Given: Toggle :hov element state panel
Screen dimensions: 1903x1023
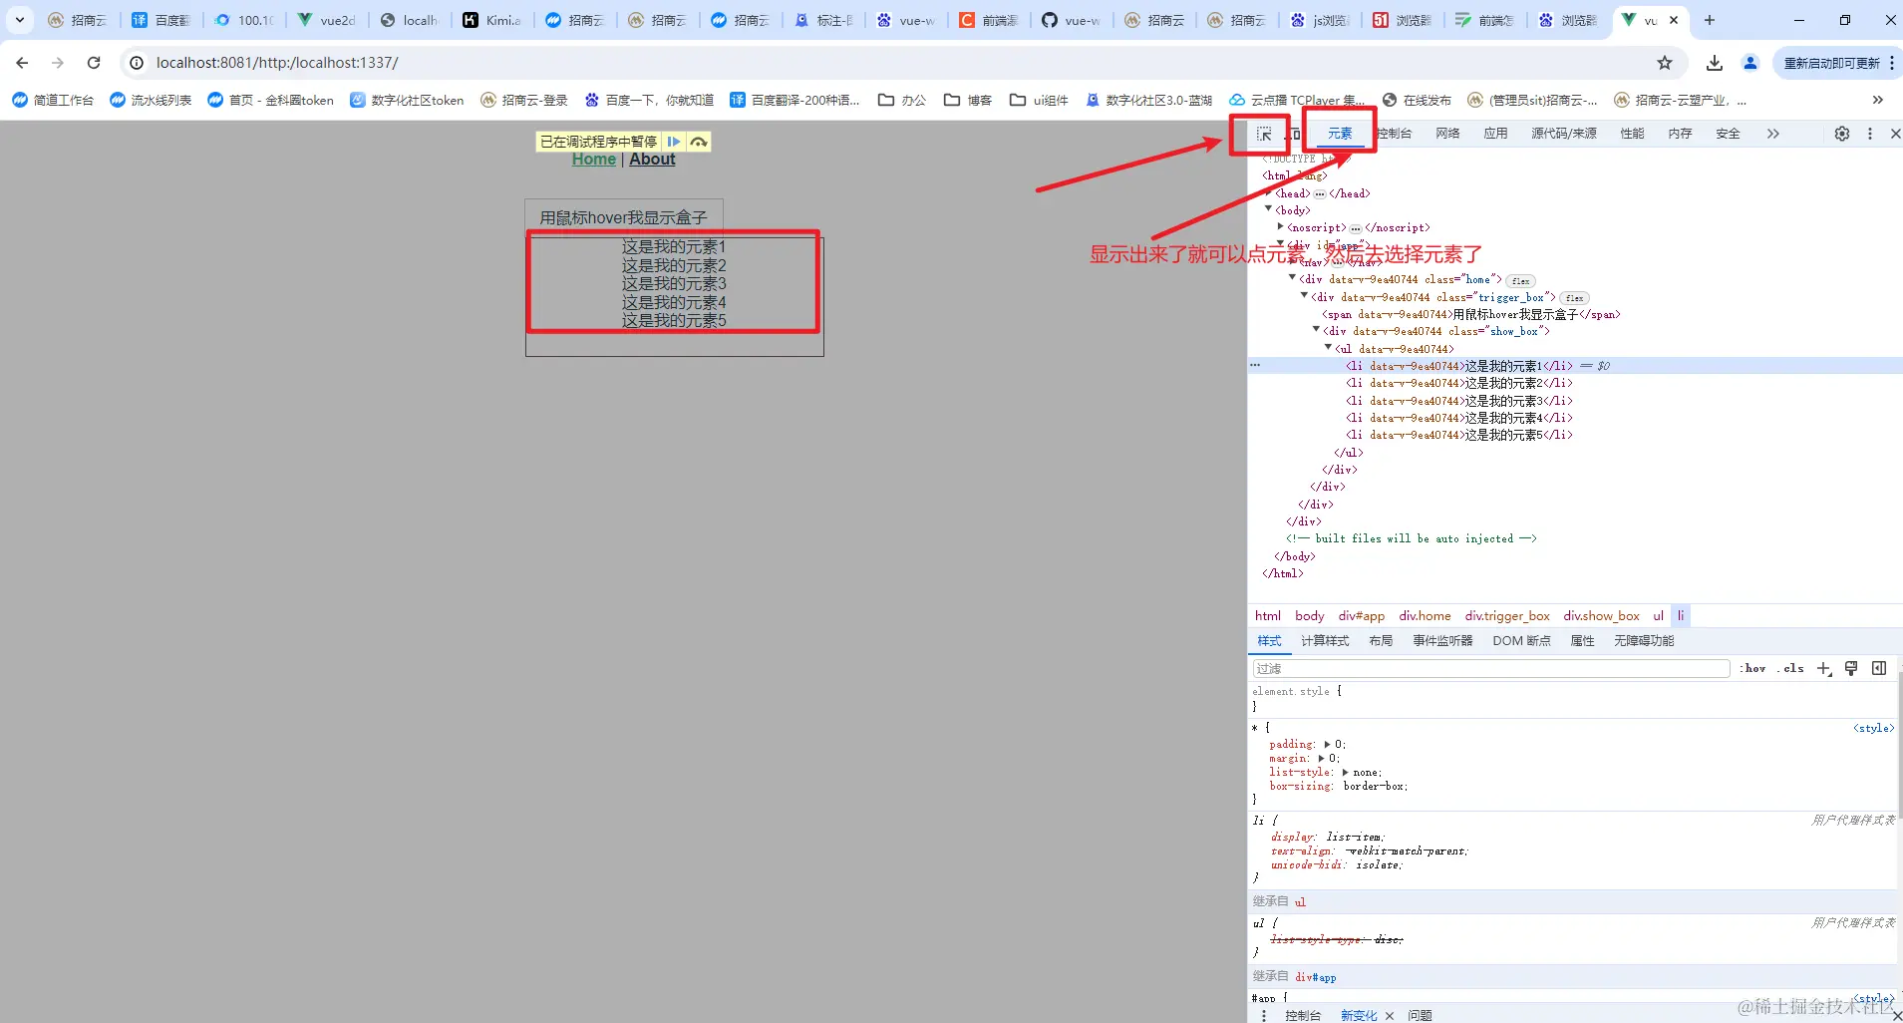Looking at the screenshot, I should click(x=1753, y=669).
